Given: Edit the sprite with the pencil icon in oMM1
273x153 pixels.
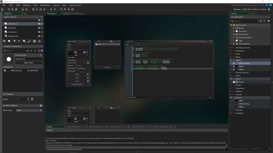Looking at the screenshot, I should click(x=87, y=52).
